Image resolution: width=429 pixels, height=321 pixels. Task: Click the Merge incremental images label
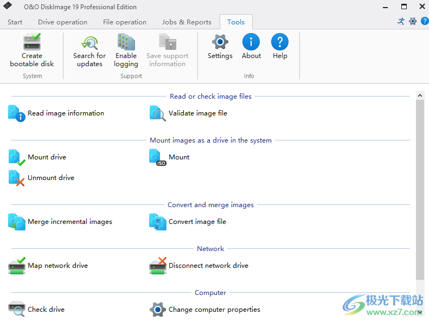(70, 222)
